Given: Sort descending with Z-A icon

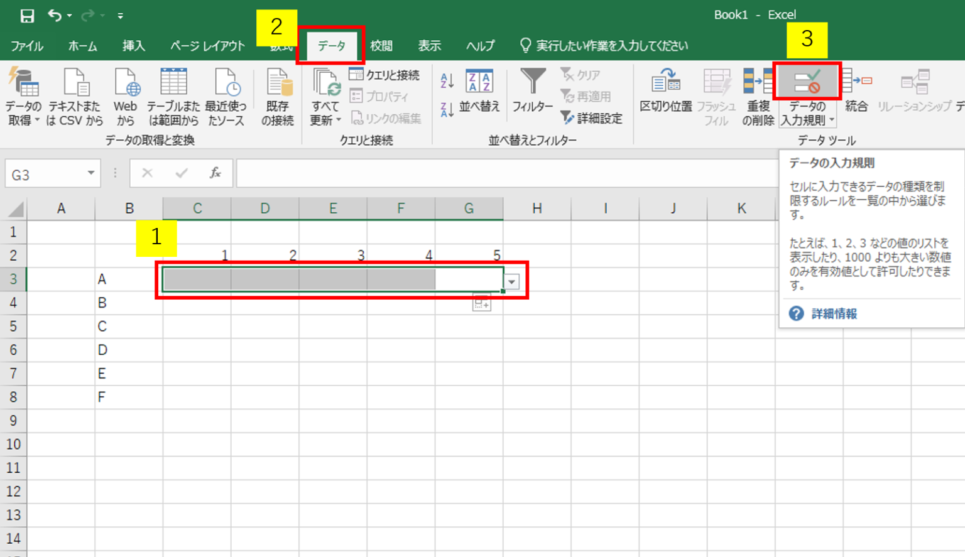Looking at the screenshot, I should pos(447,110).
